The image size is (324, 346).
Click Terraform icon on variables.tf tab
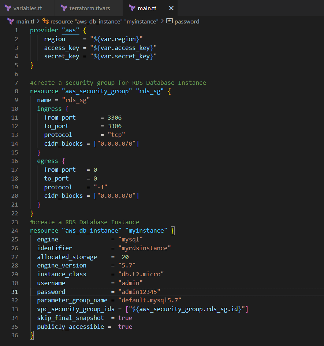click(8, 8)
